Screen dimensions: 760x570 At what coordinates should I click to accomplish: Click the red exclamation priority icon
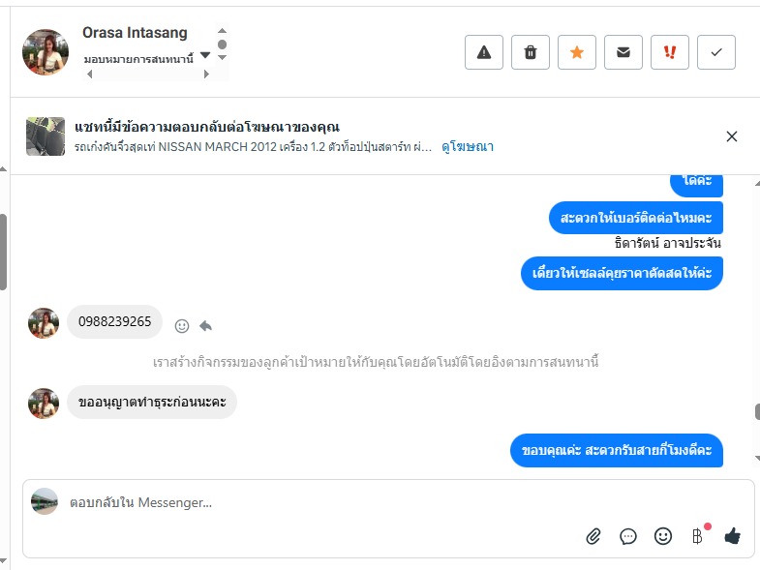pyautogui.click(x=670, y=52)
